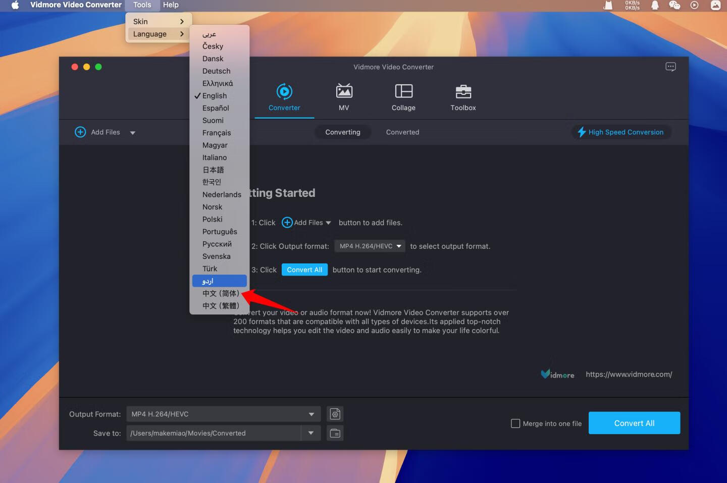Open the Tools menu in menu bar

[x=142, y=5]
